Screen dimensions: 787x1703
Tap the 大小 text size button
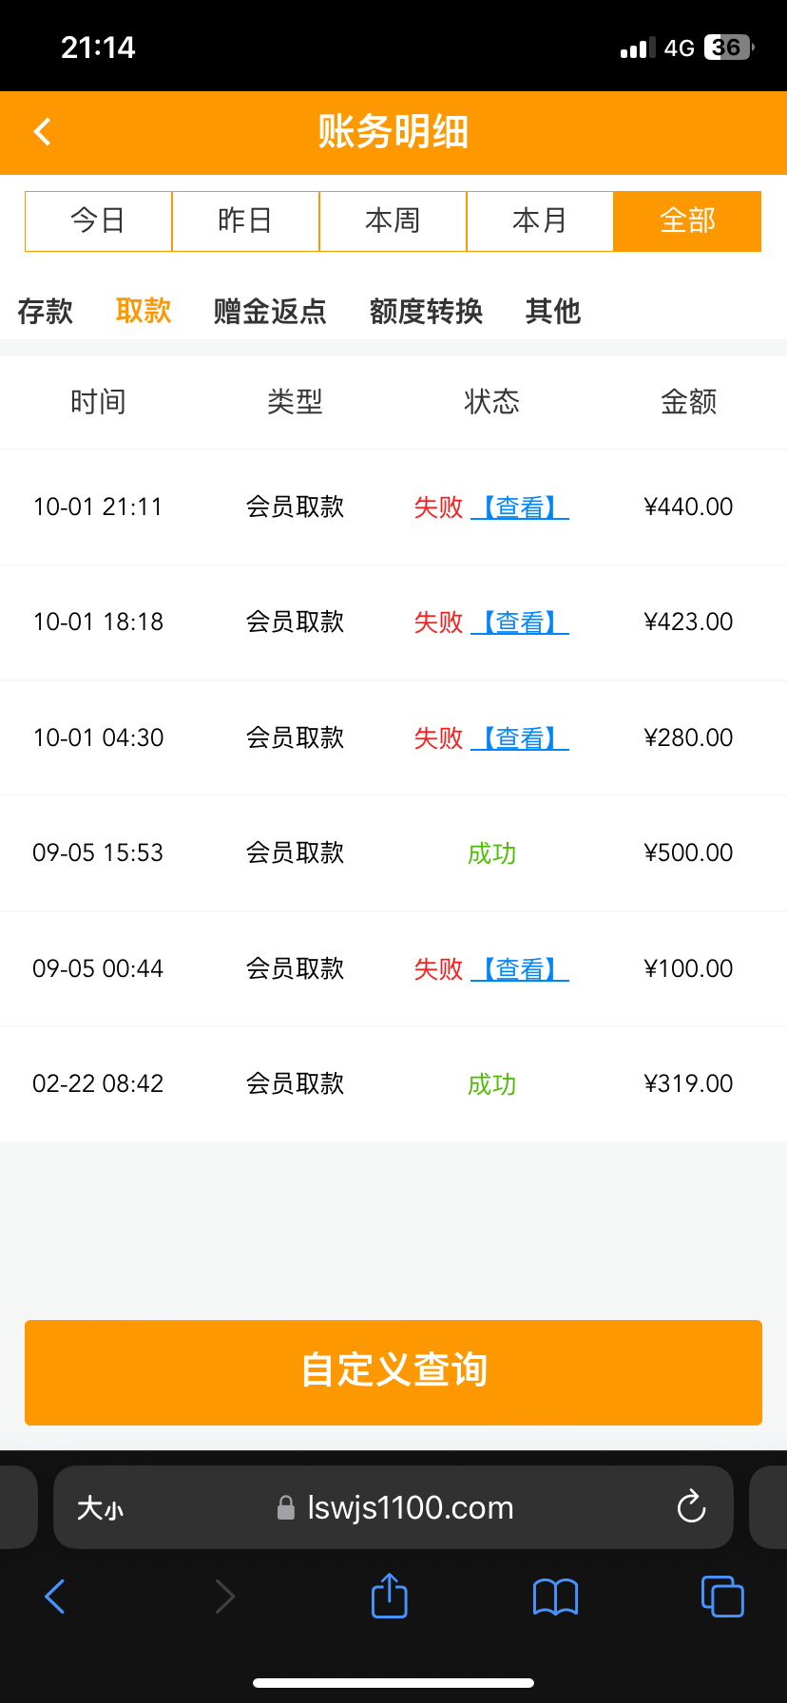(x=100, y=1508)
